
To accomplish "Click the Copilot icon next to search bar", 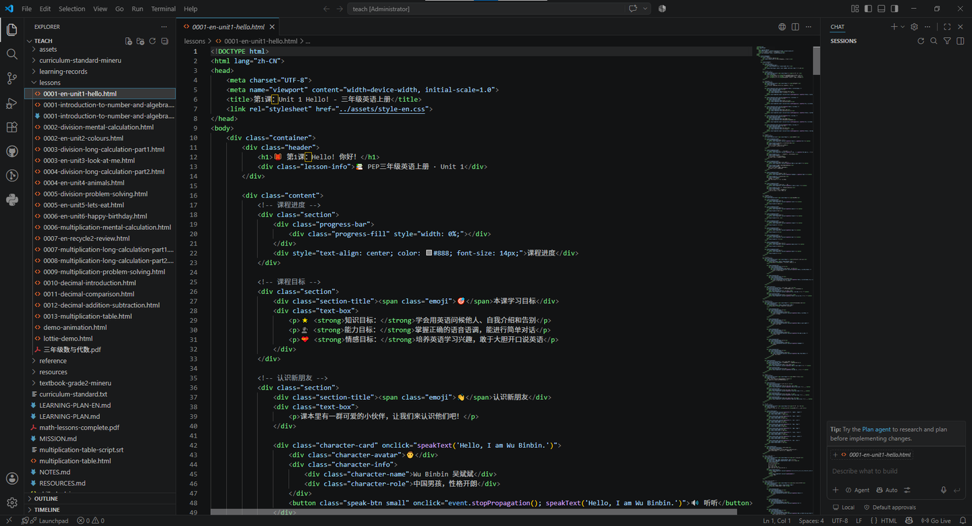I will [x=662, y=9].
